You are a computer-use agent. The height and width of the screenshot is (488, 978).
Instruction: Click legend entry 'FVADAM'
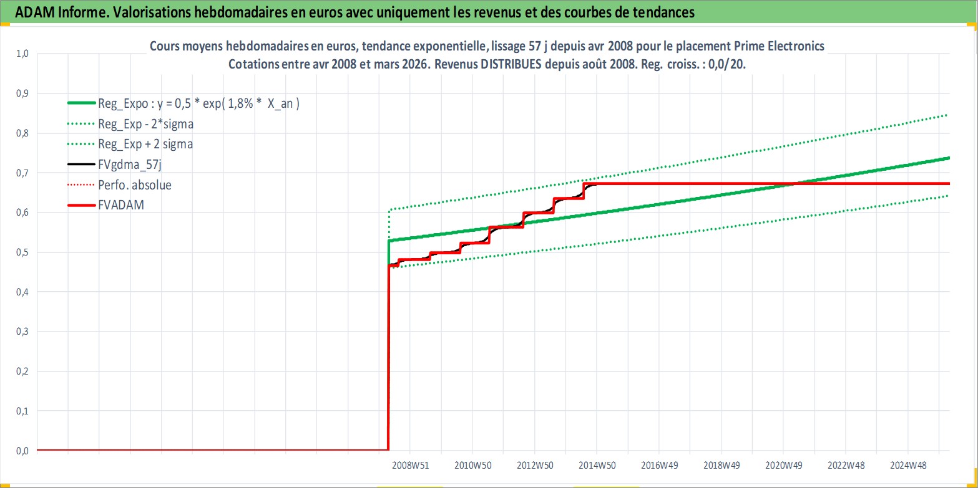coord(121,204)
